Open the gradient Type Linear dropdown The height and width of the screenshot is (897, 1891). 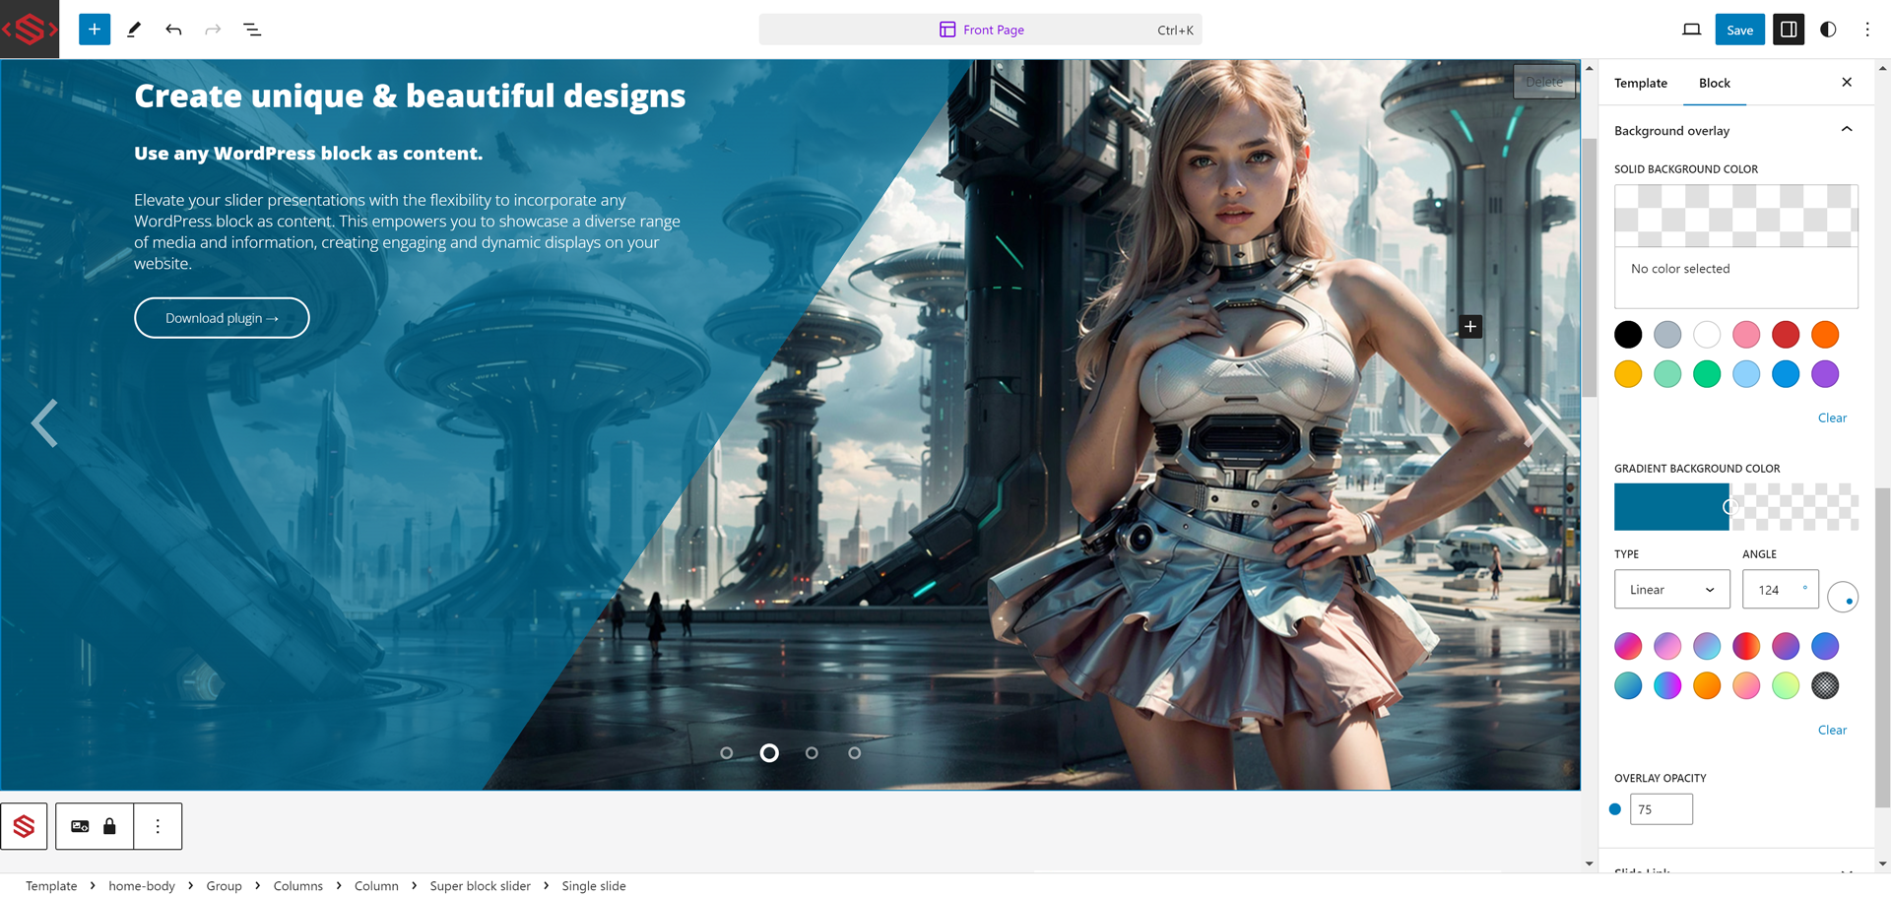[1672, 590]
